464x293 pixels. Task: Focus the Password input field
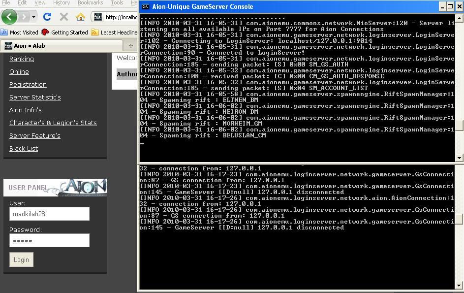[49, 240]
